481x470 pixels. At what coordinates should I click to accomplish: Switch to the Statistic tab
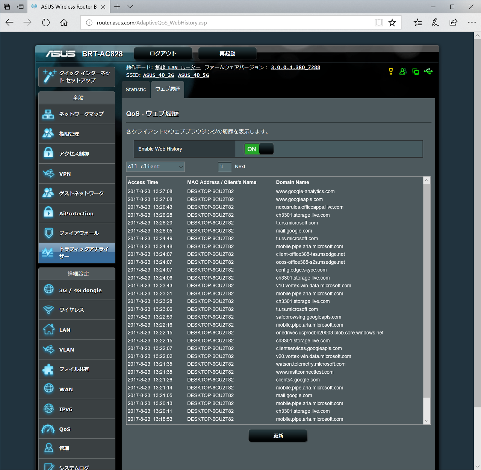click(x=136, y=90)
